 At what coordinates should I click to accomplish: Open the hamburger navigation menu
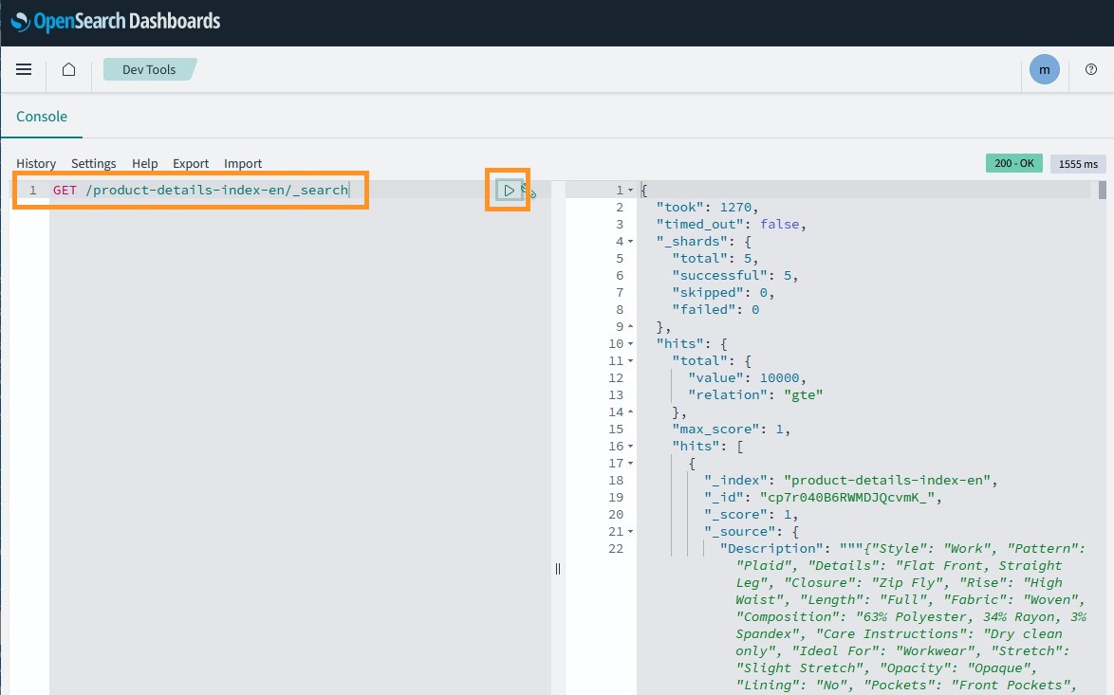(x=24, y=69)
